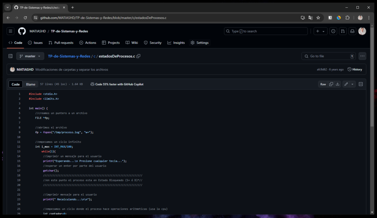Screen dimensions: 377x218
Task: Open the issues icon in the header
Action: pos(333,31)
